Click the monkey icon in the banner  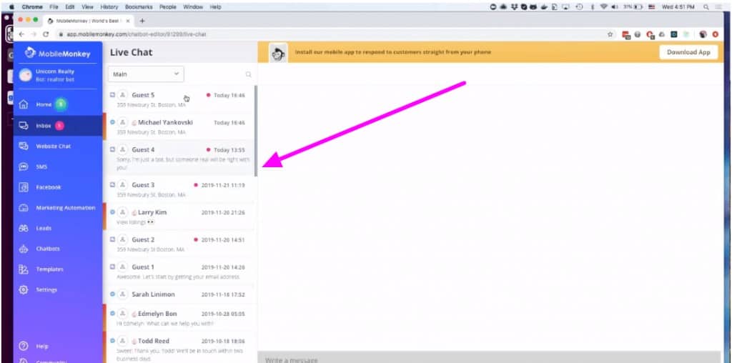279,52
